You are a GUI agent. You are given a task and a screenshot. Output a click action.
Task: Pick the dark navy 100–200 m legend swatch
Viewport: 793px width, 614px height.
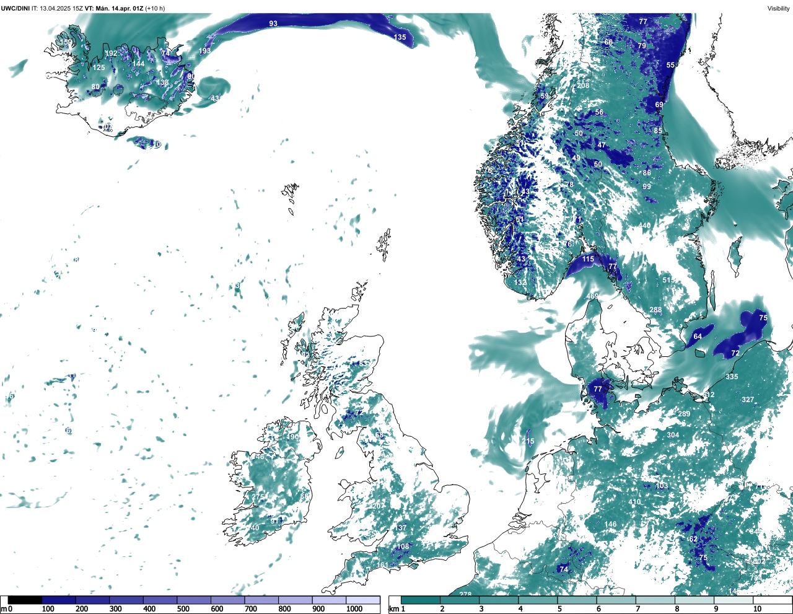(59, 600)
